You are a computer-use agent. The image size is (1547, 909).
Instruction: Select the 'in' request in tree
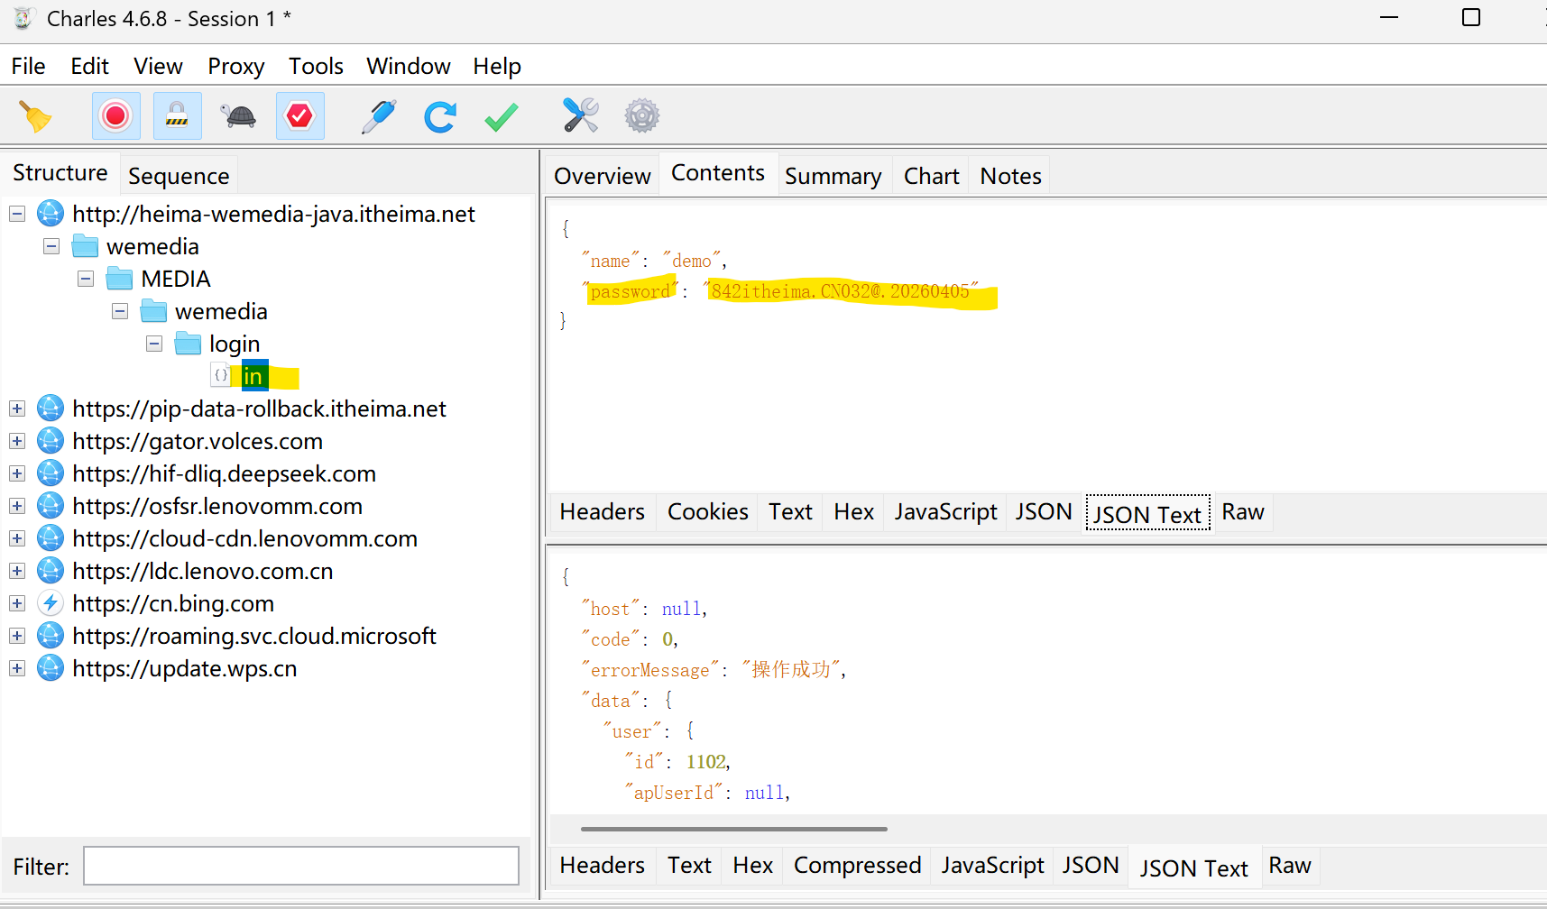(253, 376)
